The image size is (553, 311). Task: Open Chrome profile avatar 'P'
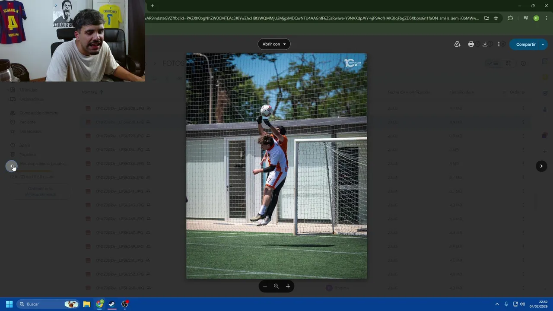pos(536,18)
